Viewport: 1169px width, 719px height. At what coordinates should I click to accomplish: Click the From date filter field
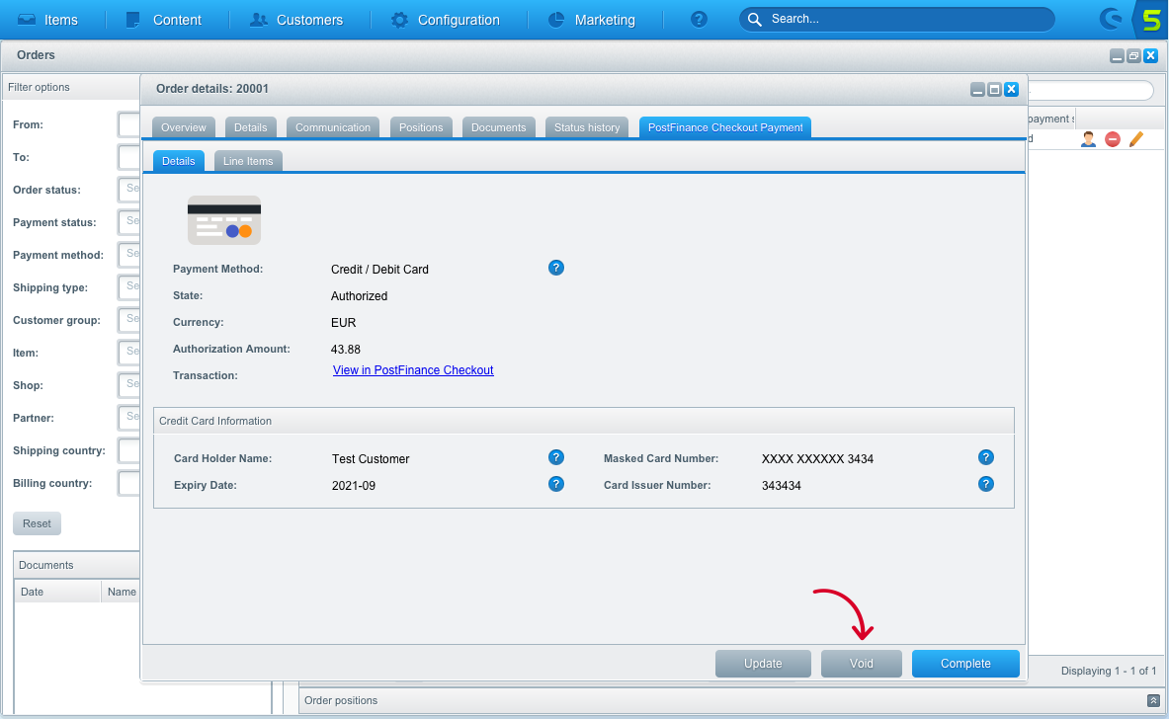coord(129,124)
